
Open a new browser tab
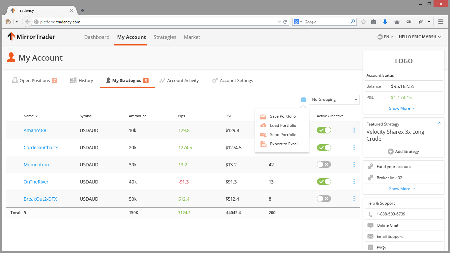pos(82,10)
